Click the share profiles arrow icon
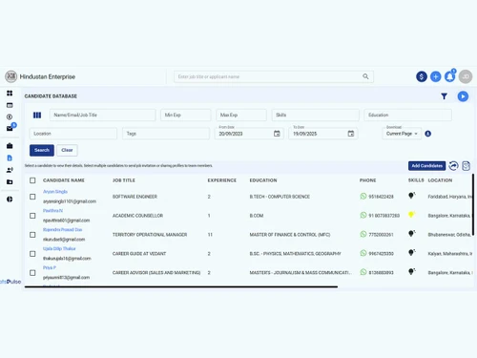Screen dimensions: 477x358 pos(453,166)
